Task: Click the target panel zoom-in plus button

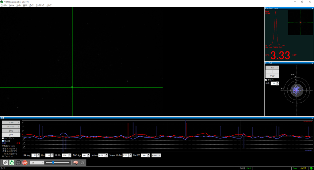Action: (269, 72)
